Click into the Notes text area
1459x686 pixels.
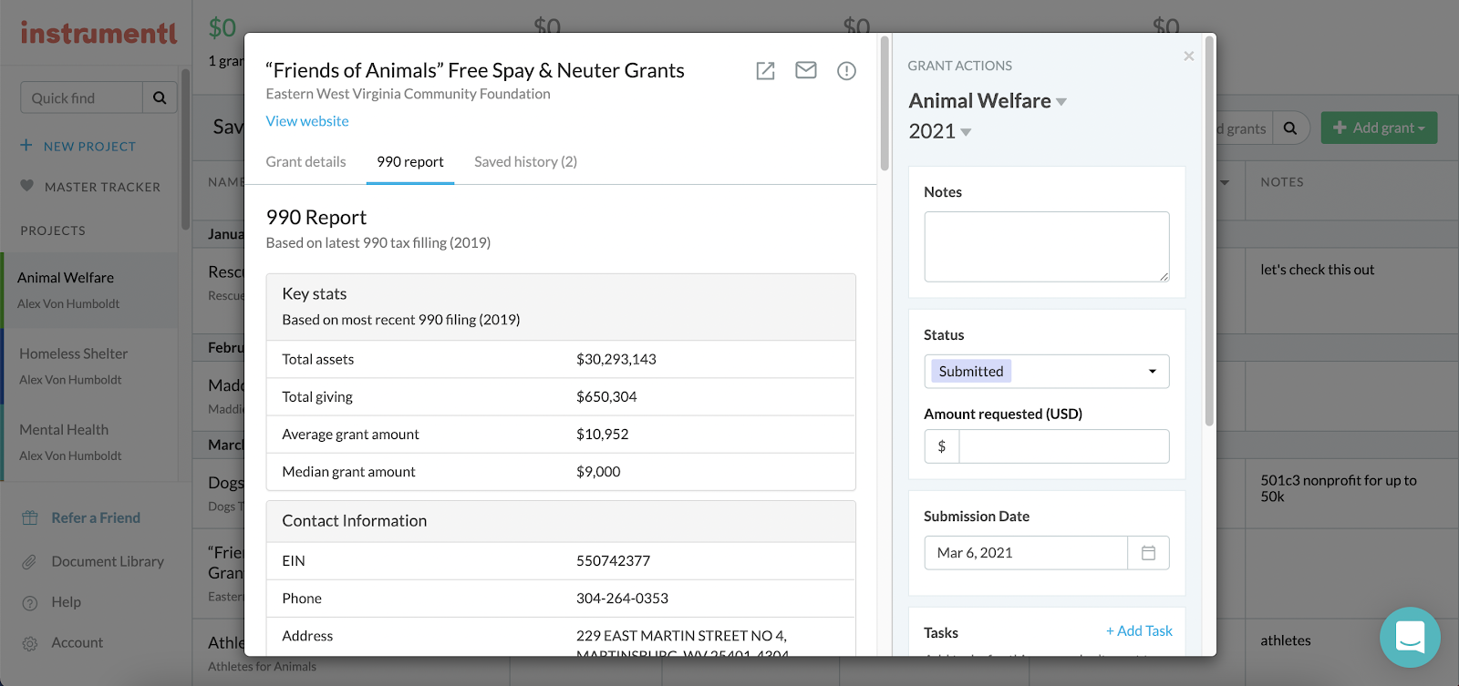(1047, 247)
